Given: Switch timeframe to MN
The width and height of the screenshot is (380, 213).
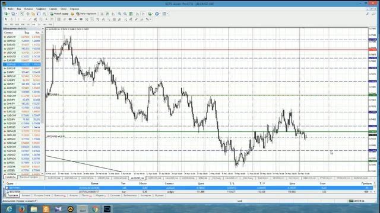Looking at the screenshot, I should click(50, 24).
